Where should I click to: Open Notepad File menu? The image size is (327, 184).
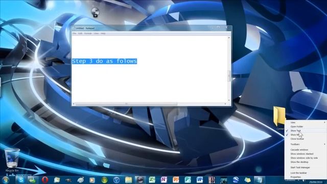click(x=74, y=33)
